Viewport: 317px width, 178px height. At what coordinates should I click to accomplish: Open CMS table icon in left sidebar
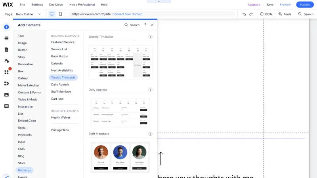click(x=6, y=106)
